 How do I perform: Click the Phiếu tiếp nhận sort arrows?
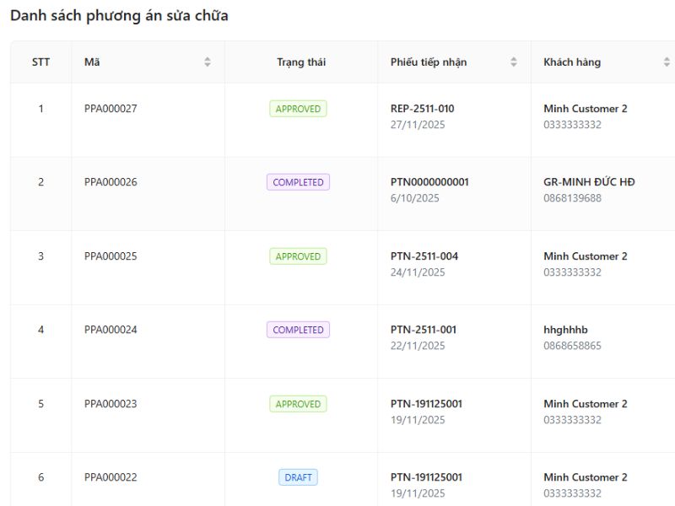click(x=514, y=62)
